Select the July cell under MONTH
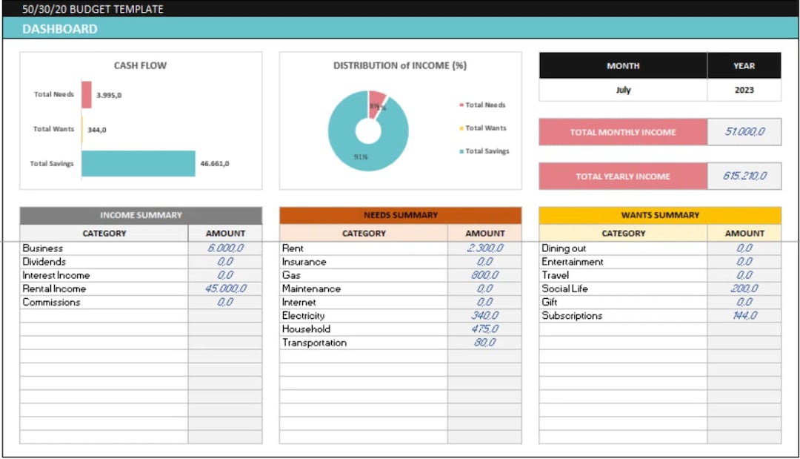 pyautogui.click(x=622, y=90)
